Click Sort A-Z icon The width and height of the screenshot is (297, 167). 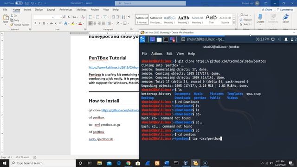coord(123,17)
